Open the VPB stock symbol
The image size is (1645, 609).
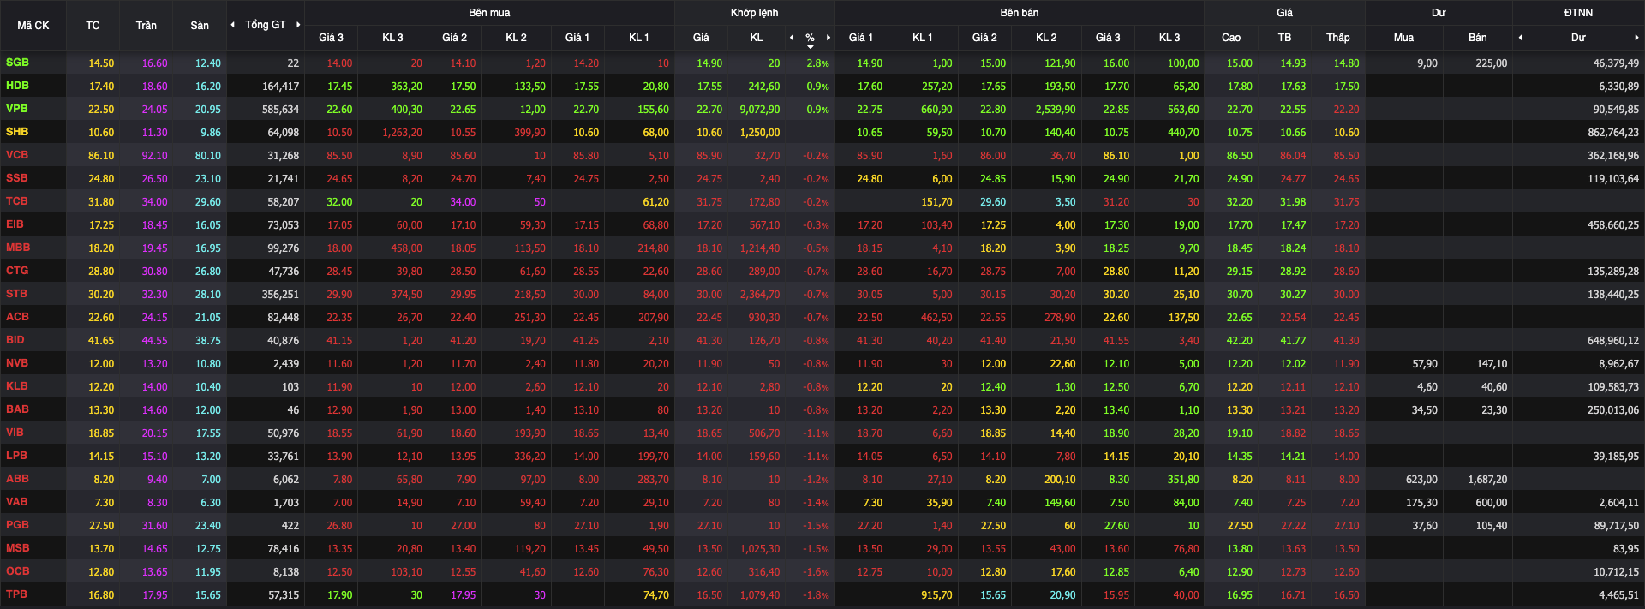coord(17,109)
